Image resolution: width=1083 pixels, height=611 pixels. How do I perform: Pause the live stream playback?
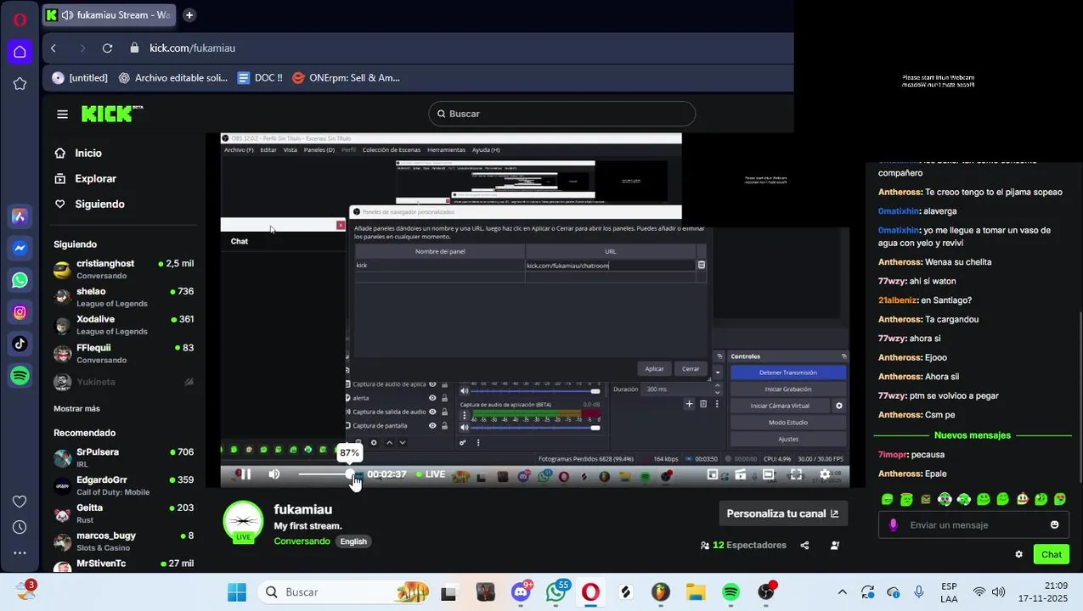pyautogui.click(x=245, y=474)
